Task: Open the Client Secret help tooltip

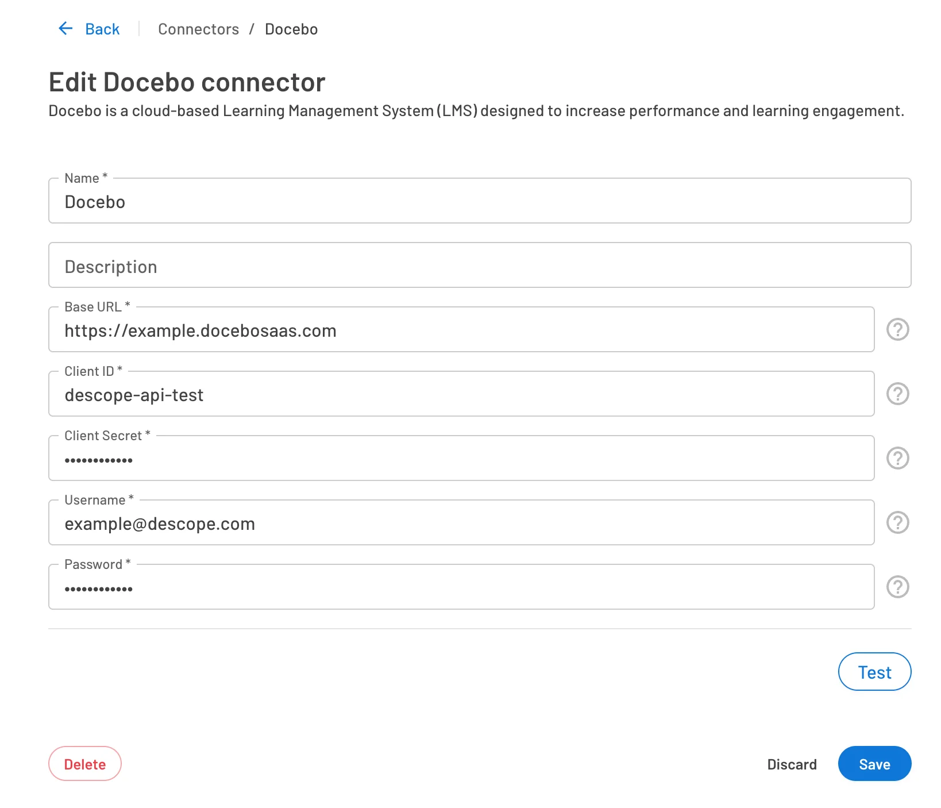Action: click(x=897, y=458)
